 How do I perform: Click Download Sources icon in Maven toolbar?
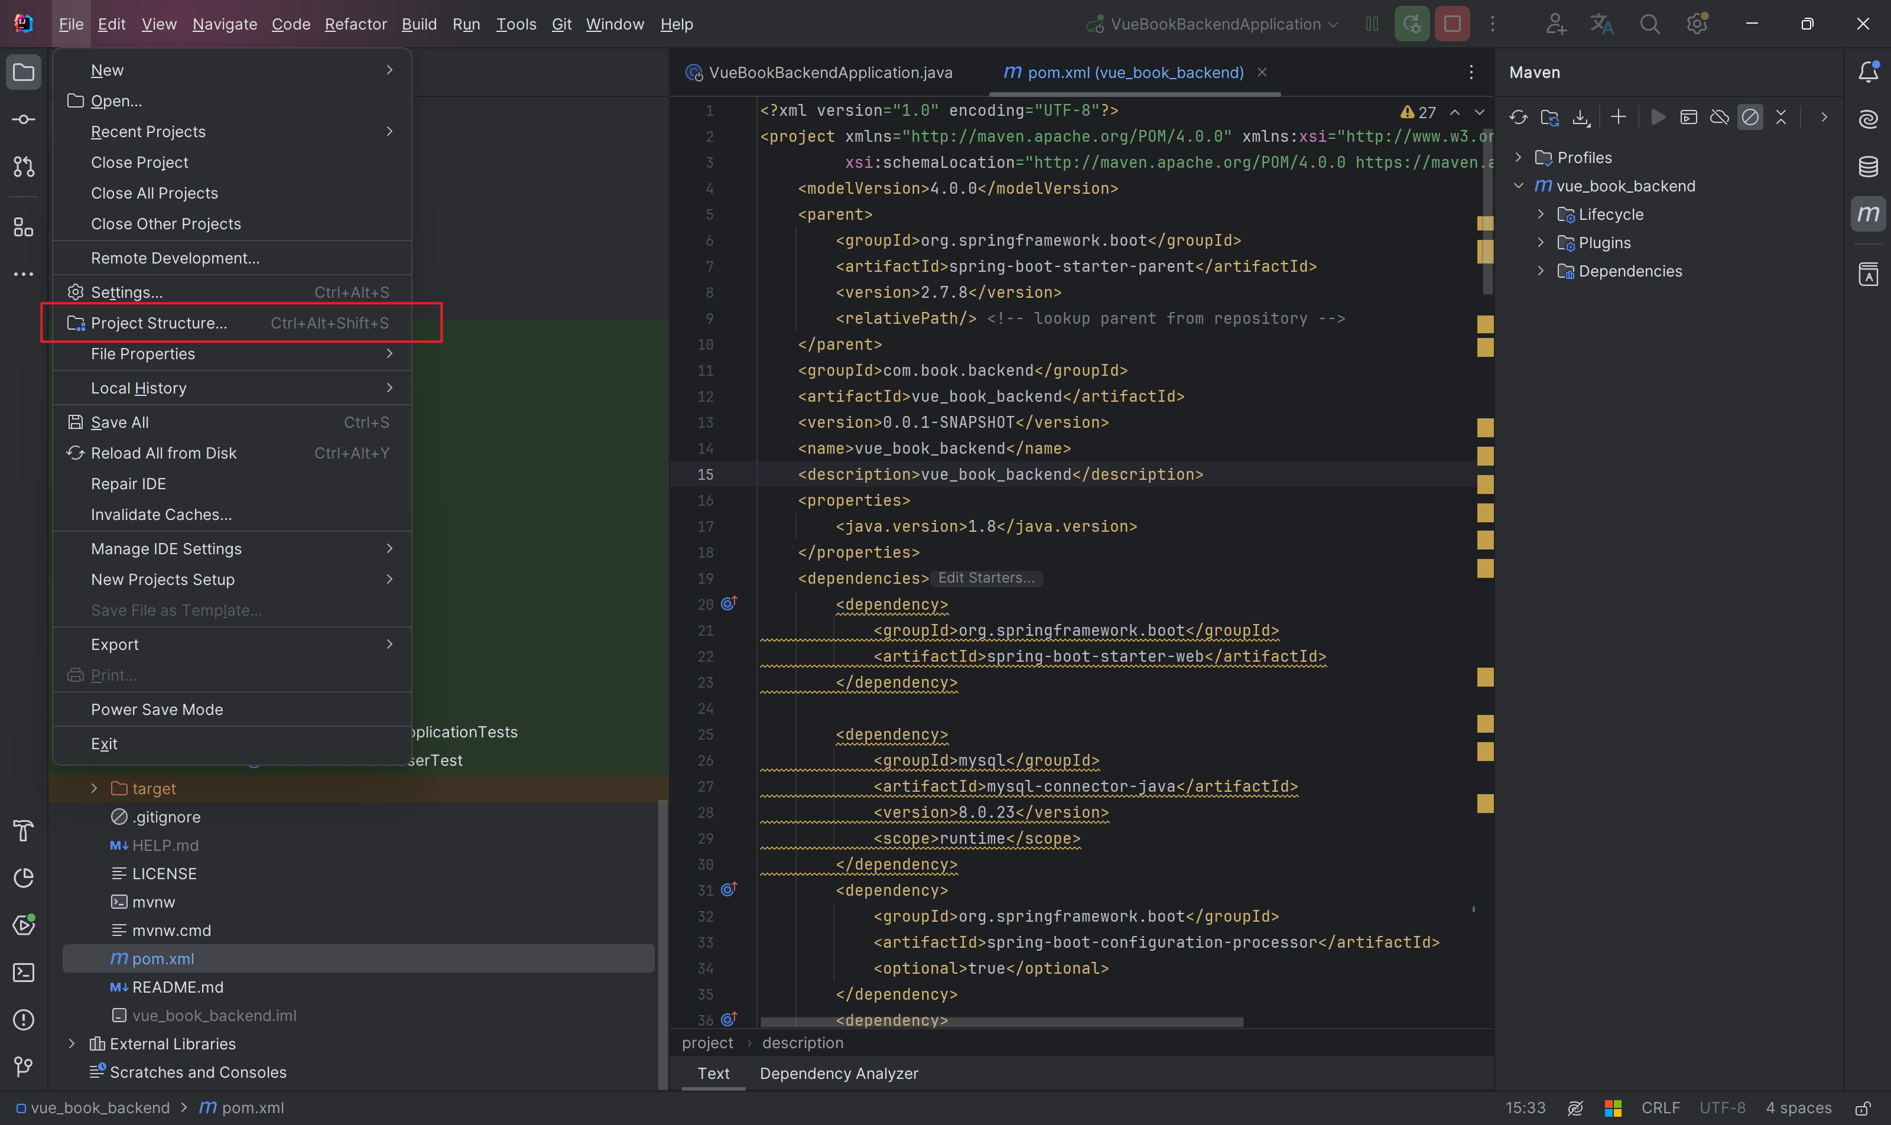(1581, 117)
